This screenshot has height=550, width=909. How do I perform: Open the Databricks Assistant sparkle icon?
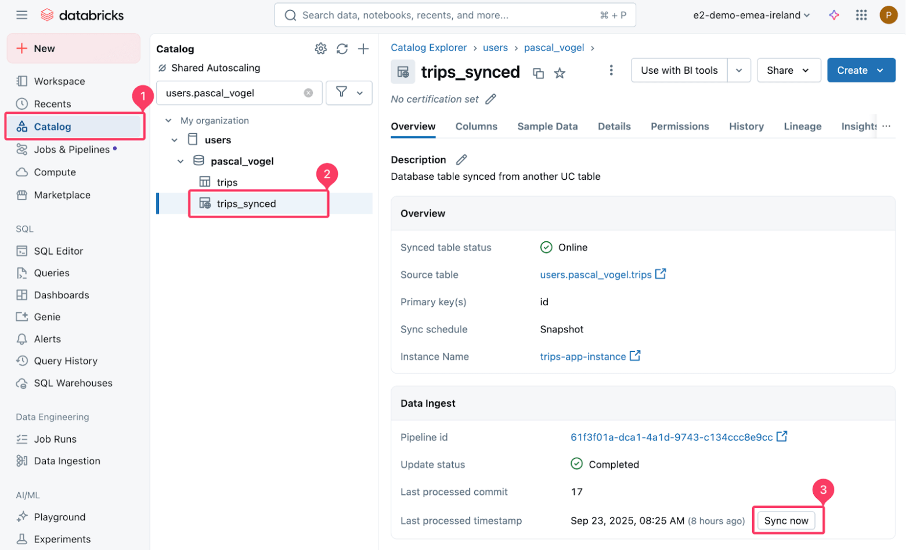click(834, 15)
